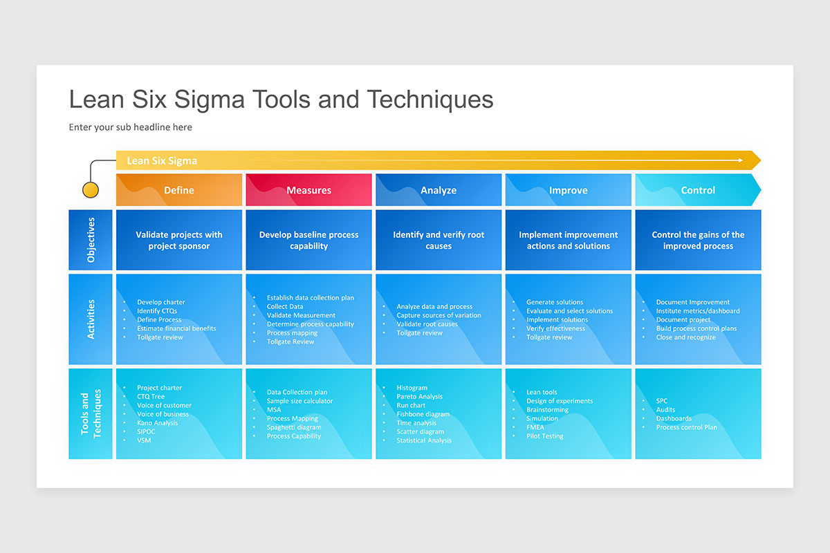Screen dimensions: 830x553
Task: Select the Objectives row label
Action: pos(91,239)
